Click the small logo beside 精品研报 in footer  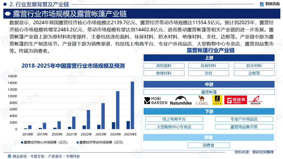coord(10,156)
